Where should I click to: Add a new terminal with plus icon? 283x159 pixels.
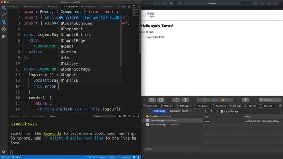pos(120,117)
